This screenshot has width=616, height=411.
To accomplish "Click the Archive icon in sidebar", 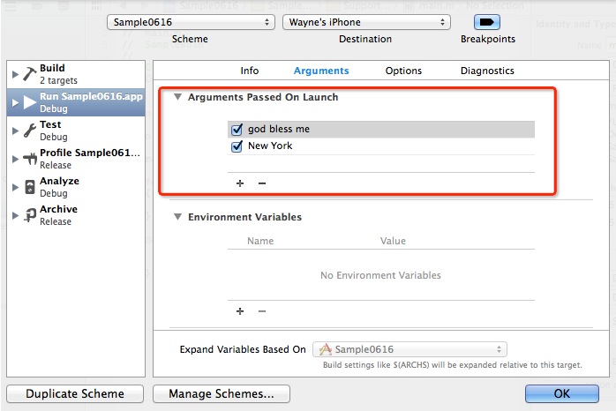I will [29, 215].
